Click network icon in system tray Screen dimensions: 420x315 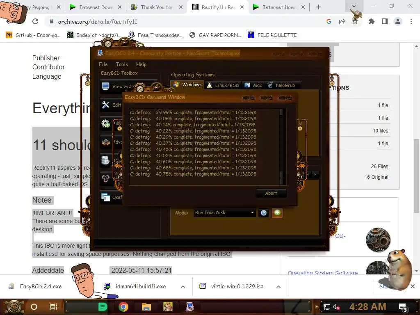(x=326, y=307)
